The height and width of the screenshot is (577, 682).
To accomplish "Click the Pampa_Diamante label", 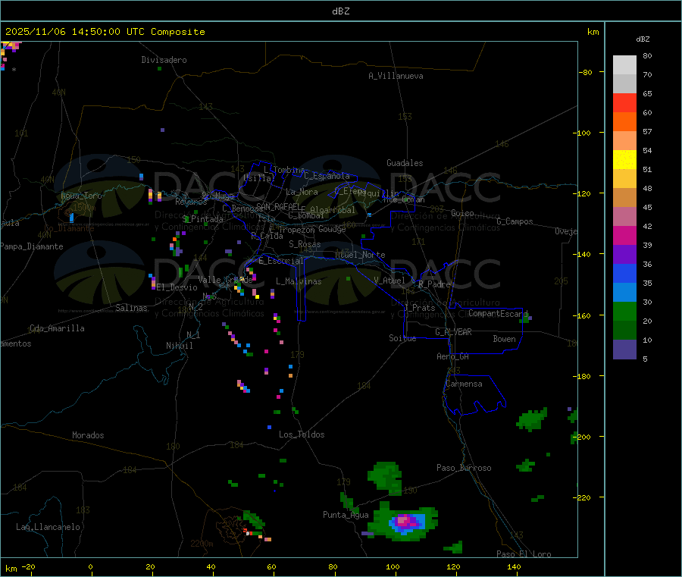I will (32, 246).
